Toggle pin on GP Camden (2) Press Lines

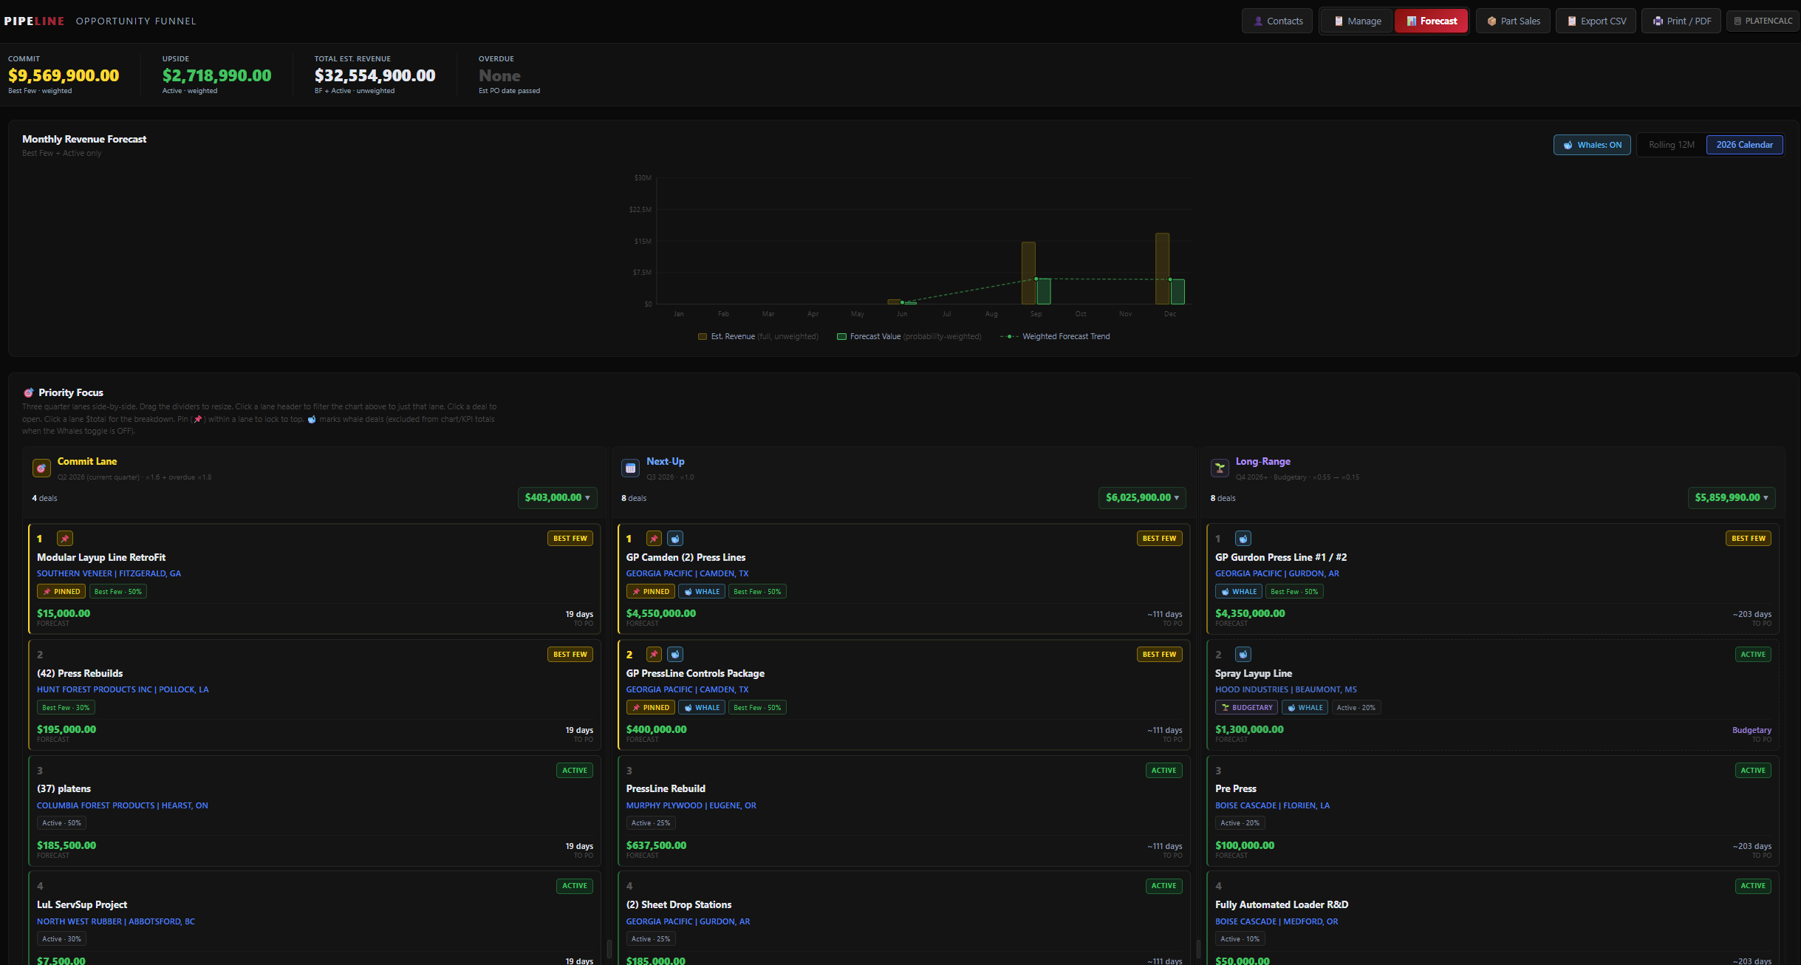coord(654,539)
